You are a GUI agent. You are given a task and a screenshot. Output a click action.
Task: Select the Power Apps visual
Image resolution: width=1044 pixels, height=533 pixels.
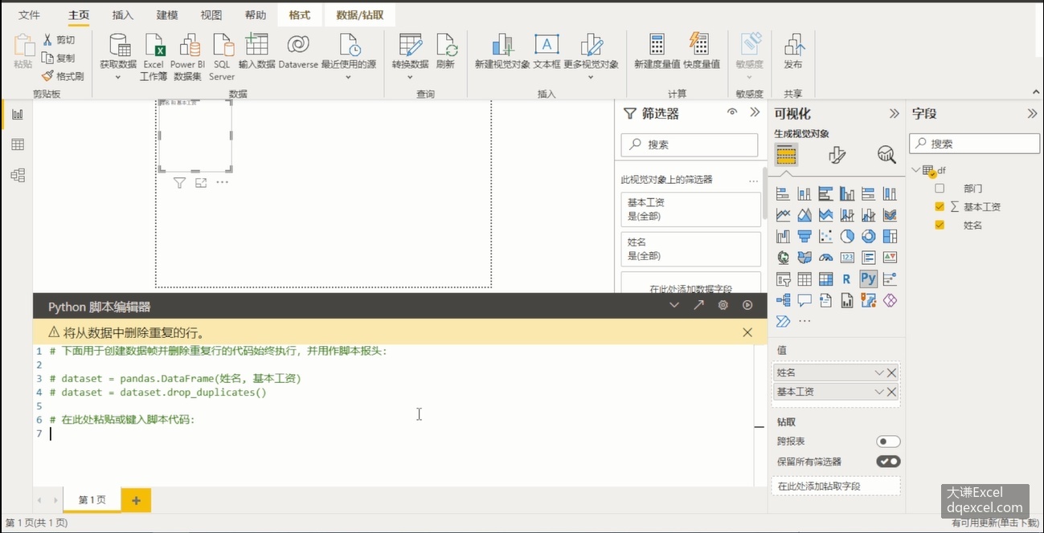tap(890, 300)
